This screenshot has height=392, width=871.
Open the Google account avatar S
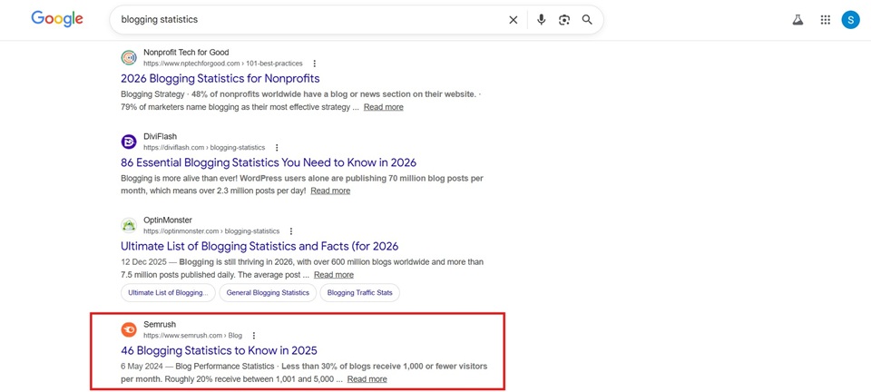coord(850,20)
